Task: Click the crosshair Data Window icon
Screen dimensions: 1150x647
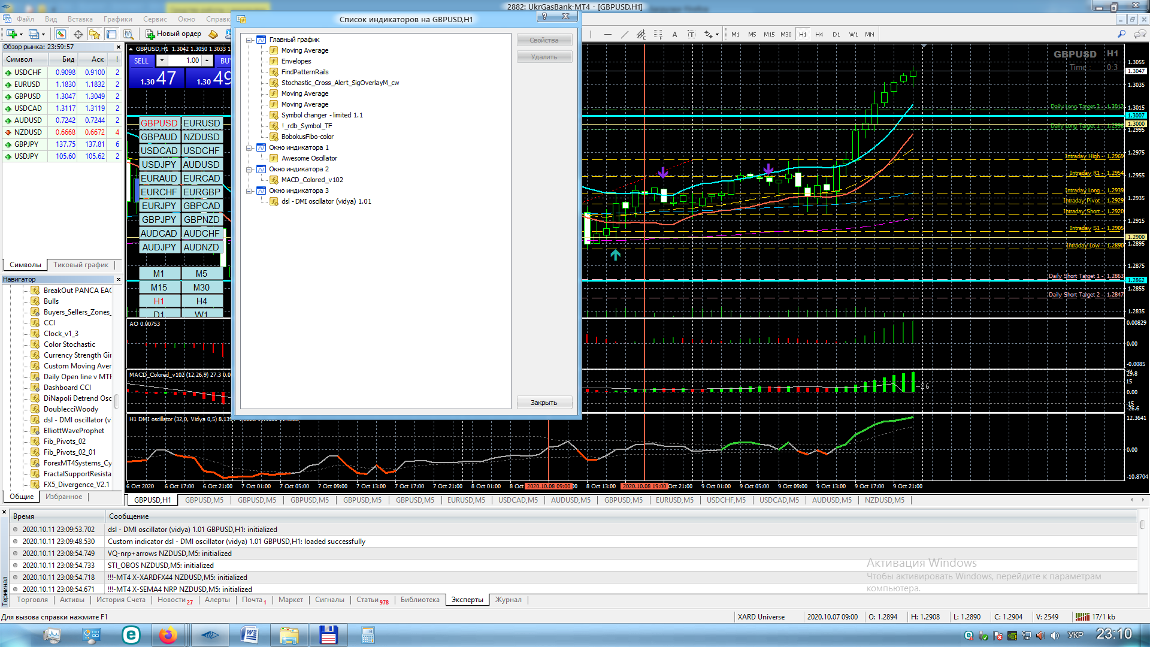Action: (x=78, y=34)
